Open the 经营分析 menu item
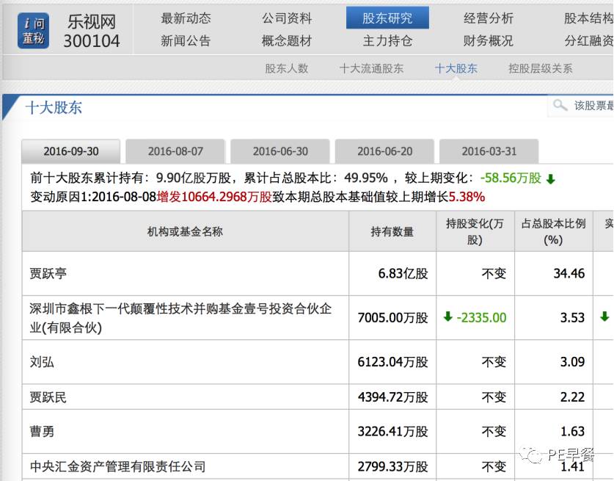This screenshot has height=481, width=614. (x=489, y=18)
